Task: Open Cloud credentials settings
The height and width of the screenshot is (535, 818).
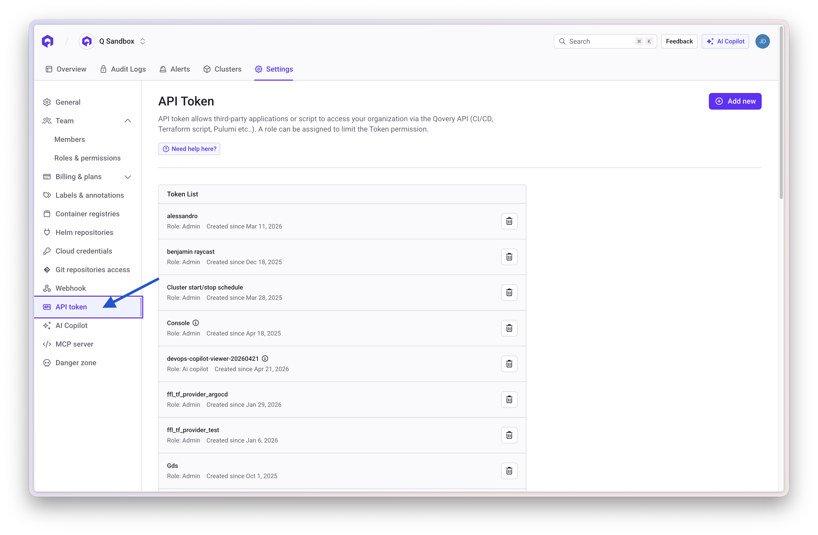Action: [88, 251]
